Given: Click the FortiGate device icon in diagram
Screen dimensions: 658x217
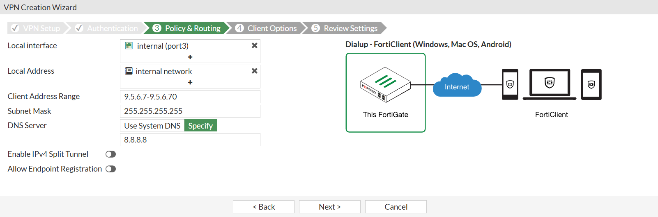Looking at the screenshot, I should 385,85.
